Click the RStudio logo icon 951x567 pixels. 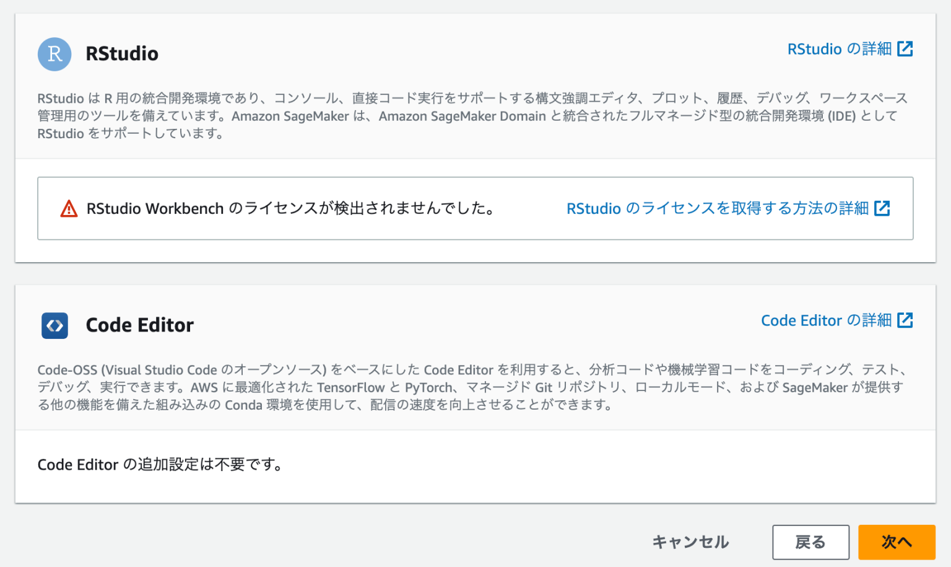coord(54,54)
